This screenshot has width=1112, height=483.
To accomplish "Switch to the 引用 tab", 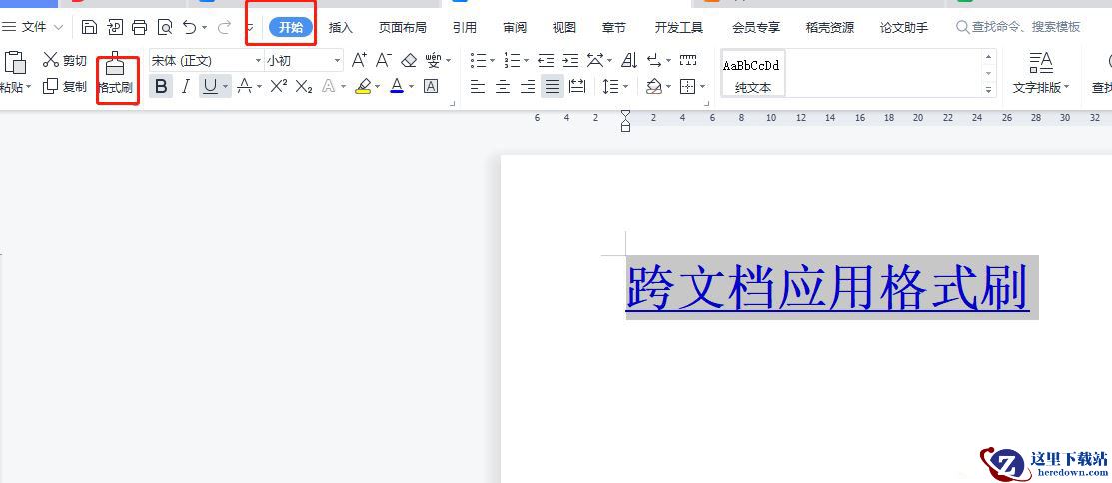I will pyautogui.click(x=465, y=28).
